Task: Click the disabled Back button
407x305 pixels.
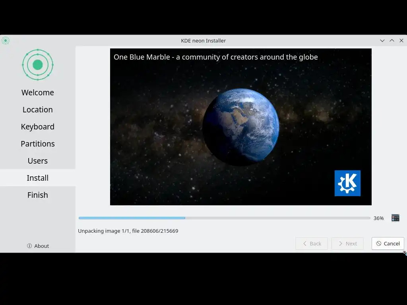Action: 312,243
